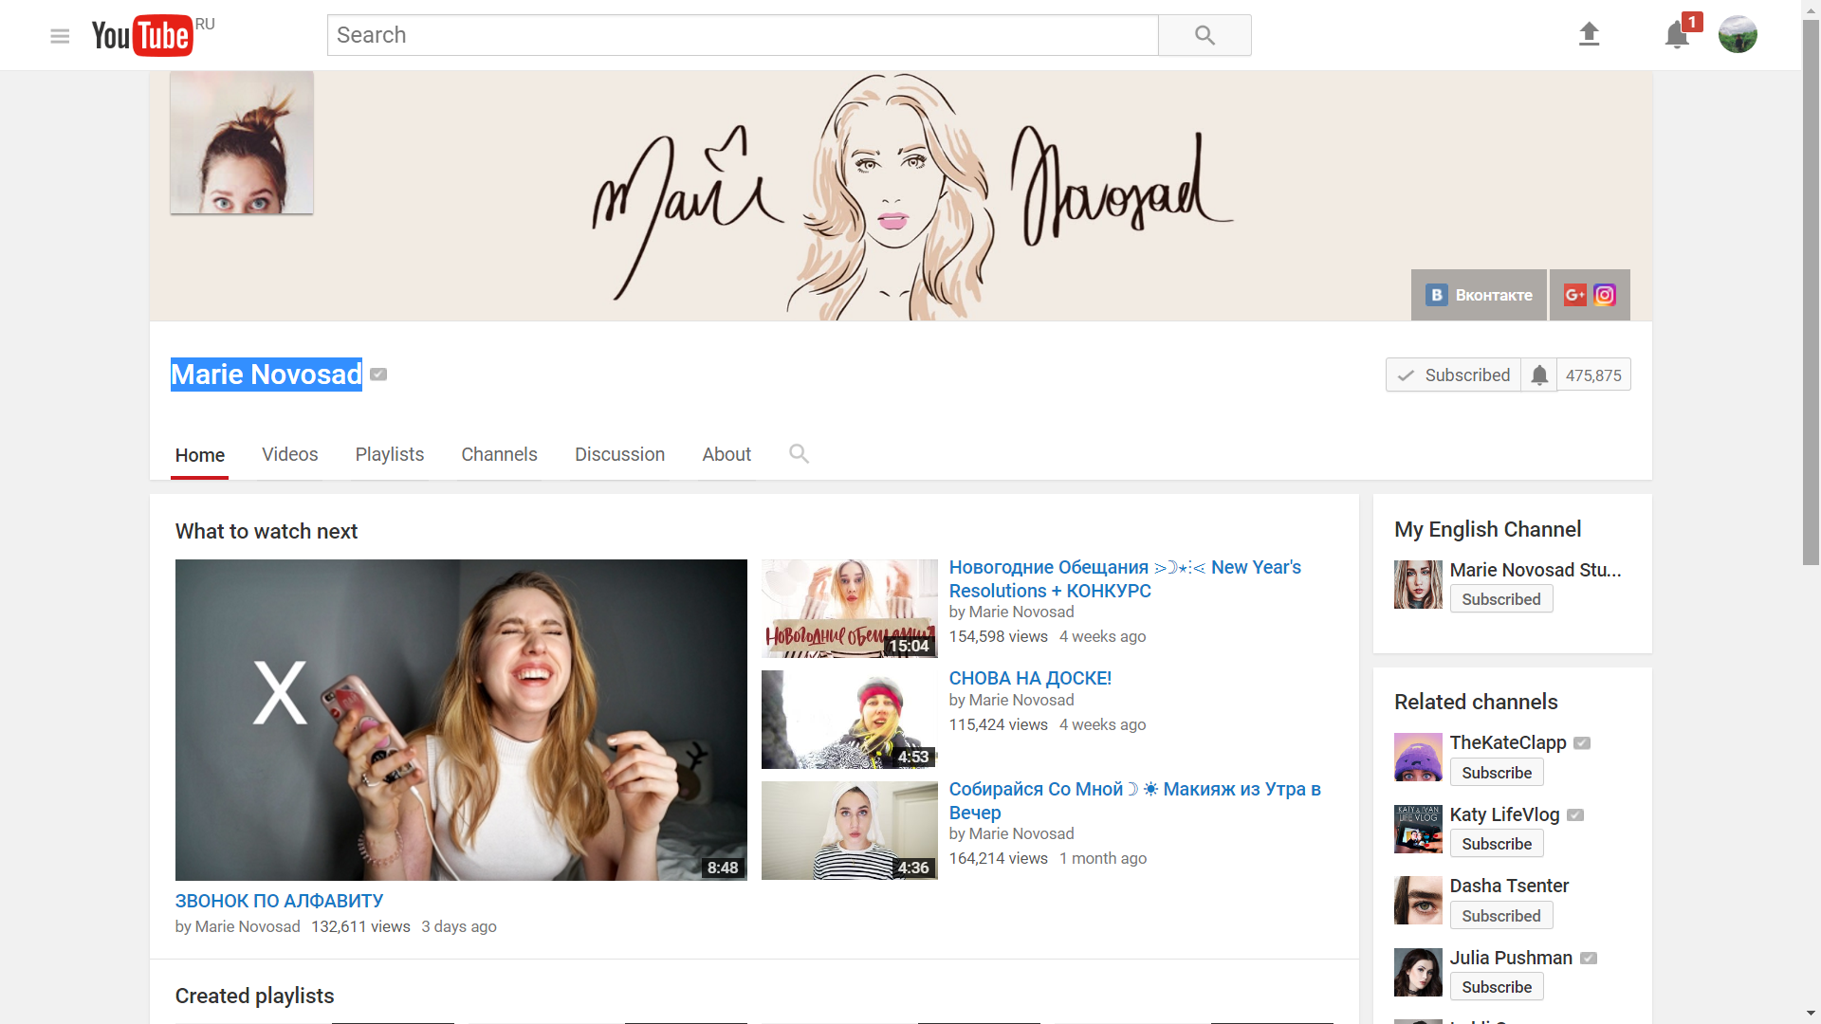This screenshot has height=1024, width=1821.
Task: Click the Created playlists heading
Action: pos(254,996)
